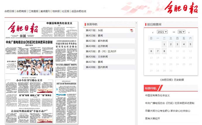Open the 合肥晚报 link in top navigation
Viewport: 202px width, 125px height.
(x=21, y=11)
